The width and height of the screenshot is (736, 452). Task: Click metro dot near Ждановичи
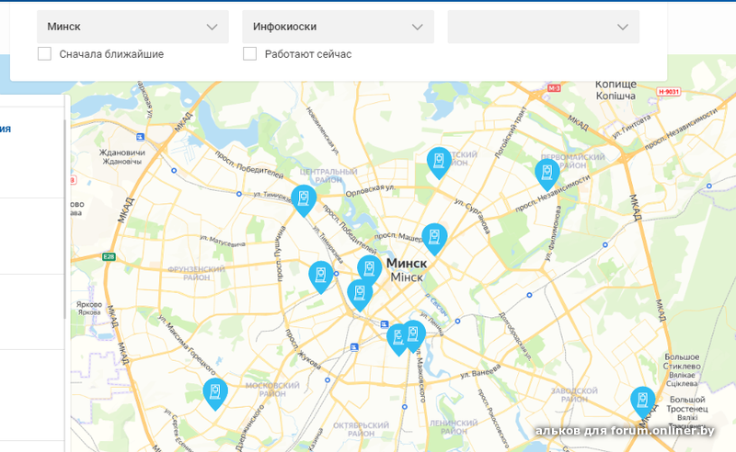pos(174,171)
